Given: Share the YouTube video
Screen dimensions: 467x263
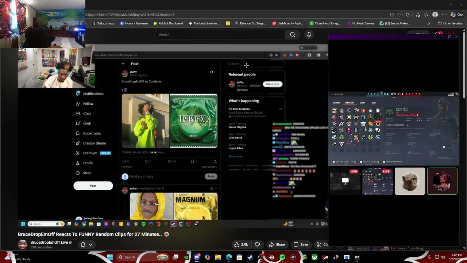Looking at the screenshot, I should click(277, 244).
